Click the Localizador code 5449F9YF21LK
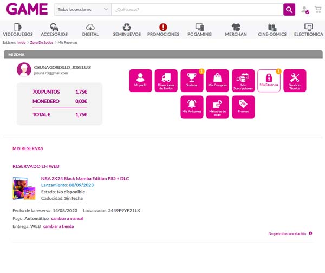The image size is (325, 273). click(124, 211)
